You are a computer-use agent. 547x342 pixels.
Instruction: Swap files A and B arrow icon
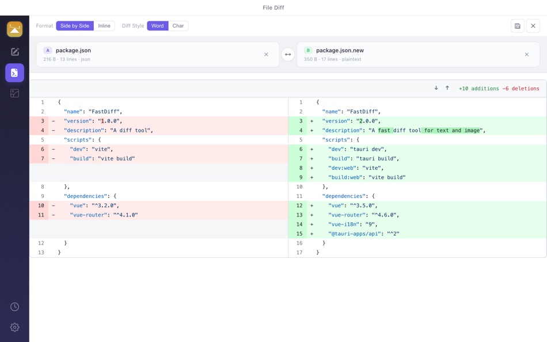[288, 55]
